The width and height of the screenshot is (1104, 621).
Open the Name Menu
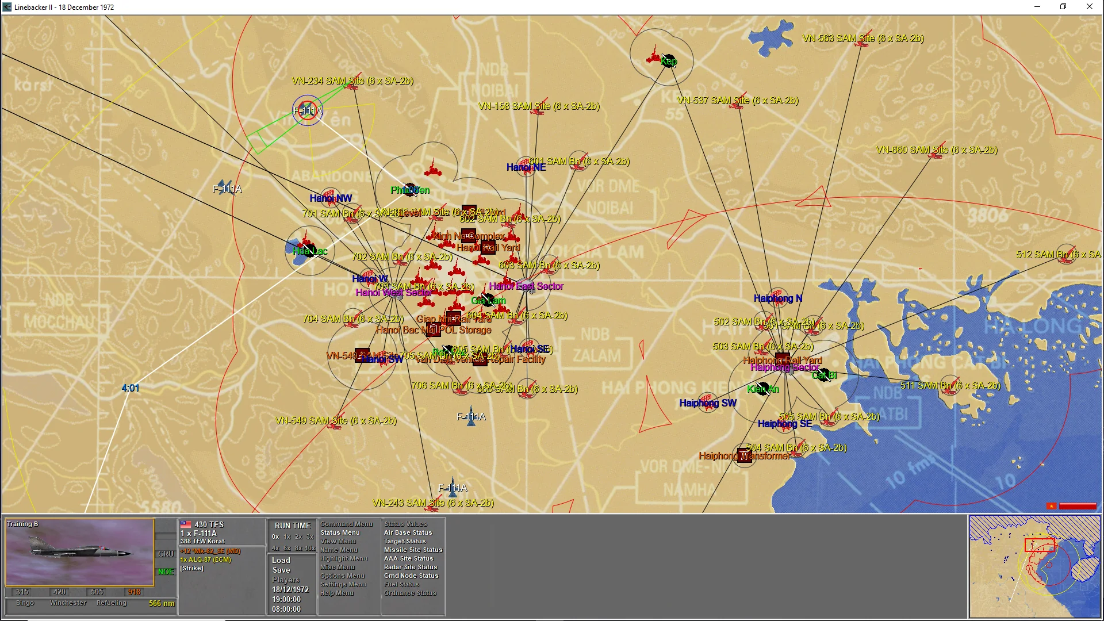click(x=339, y=550)
